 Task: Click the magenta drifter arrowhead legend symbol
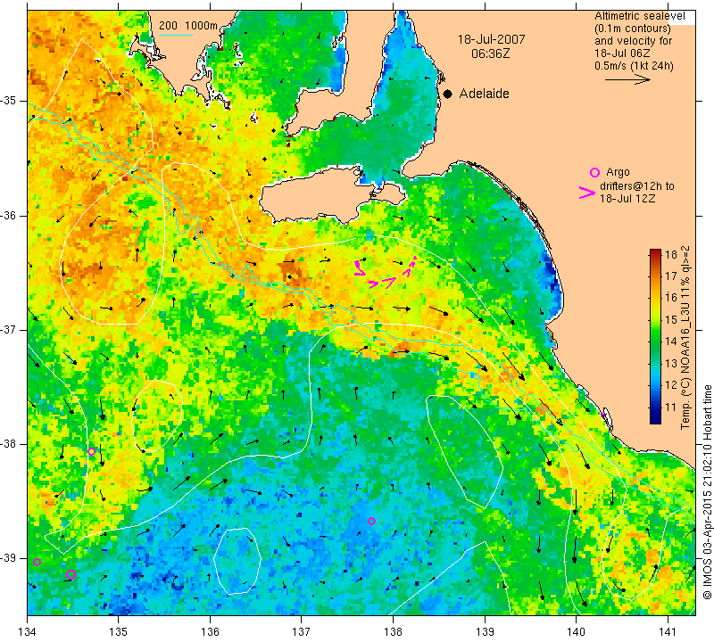coord(587,193)
